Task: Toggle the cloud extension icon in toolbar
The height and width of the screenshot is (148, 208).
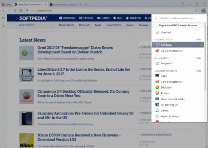Action: click(203, 11)
